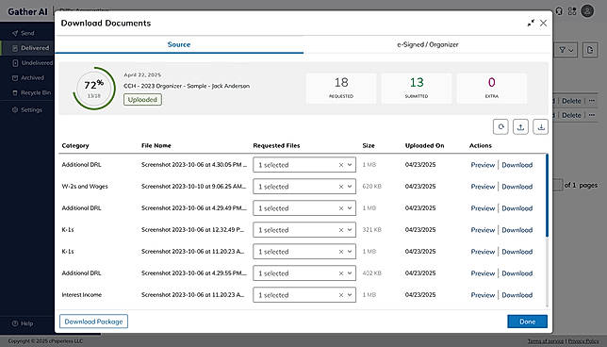
Task: Click the document icon button behind the dialog
Action: 590,50
